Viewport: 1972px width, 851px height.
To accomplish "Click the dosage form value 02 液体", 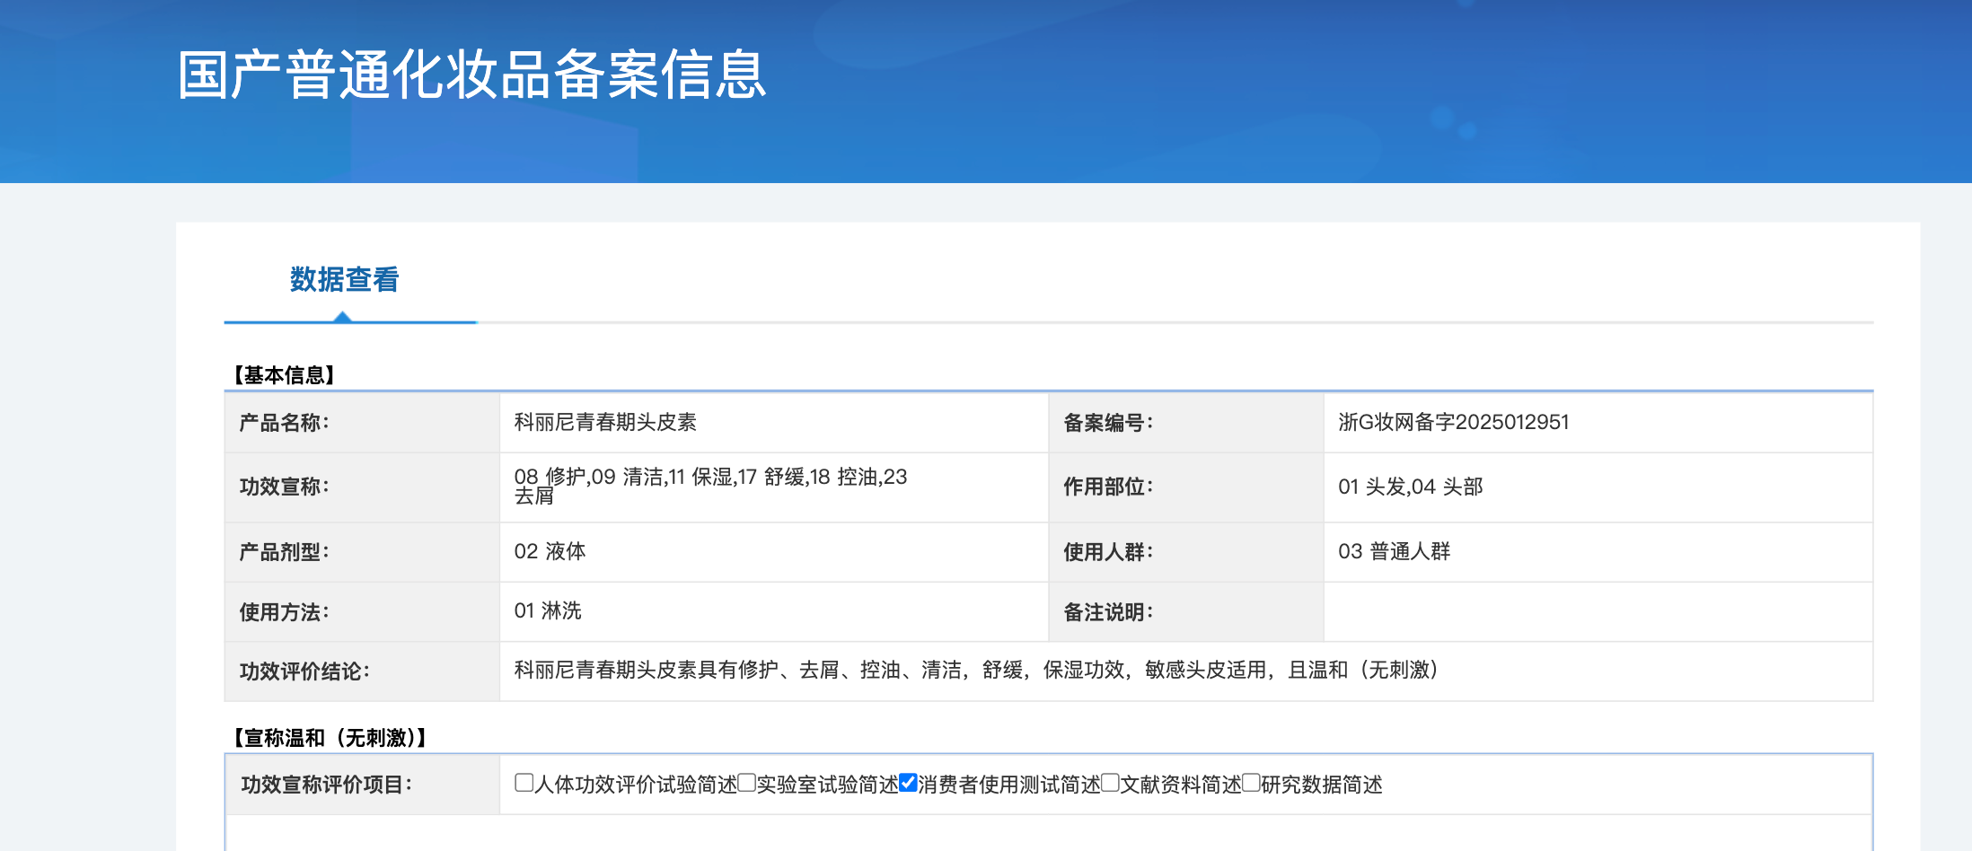I will (x=550, y=551).
